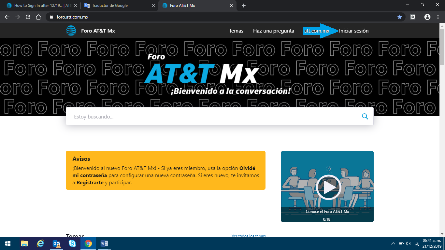Close the Traductor de Google tab
The height and width of the screenshot is (250, 445).
coord(153,6)
